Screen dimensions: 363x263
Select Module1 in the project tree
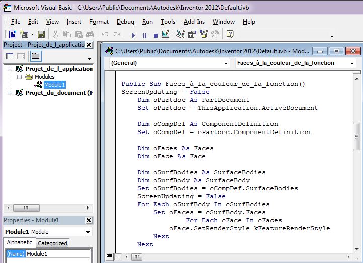[55, 85]
